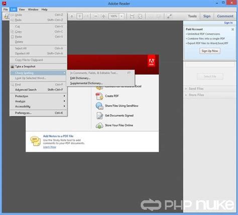Click the 100% zoom value field
Screen dimensions: 238x215
tap(114, 16)
